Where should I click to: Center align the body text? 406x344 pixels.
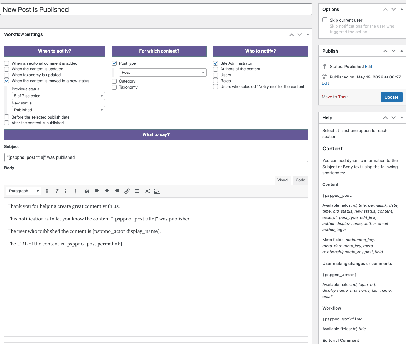pyautogui.click(x=107, y=191)
